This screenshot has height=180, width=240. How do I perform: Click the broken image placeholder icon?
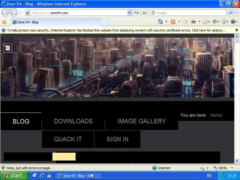point(8,48)
